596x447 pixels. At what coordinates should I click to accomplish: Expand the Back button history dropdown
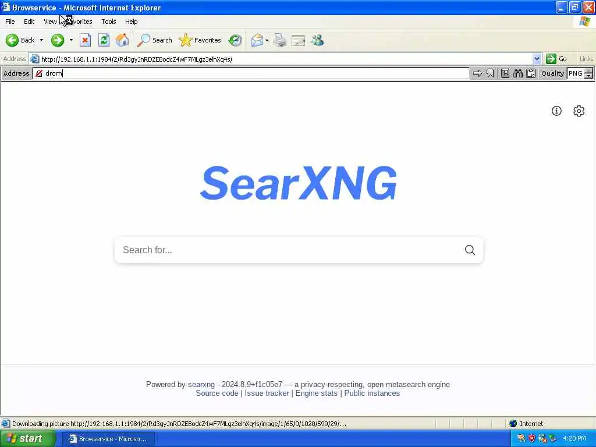[x=41, y=40]
